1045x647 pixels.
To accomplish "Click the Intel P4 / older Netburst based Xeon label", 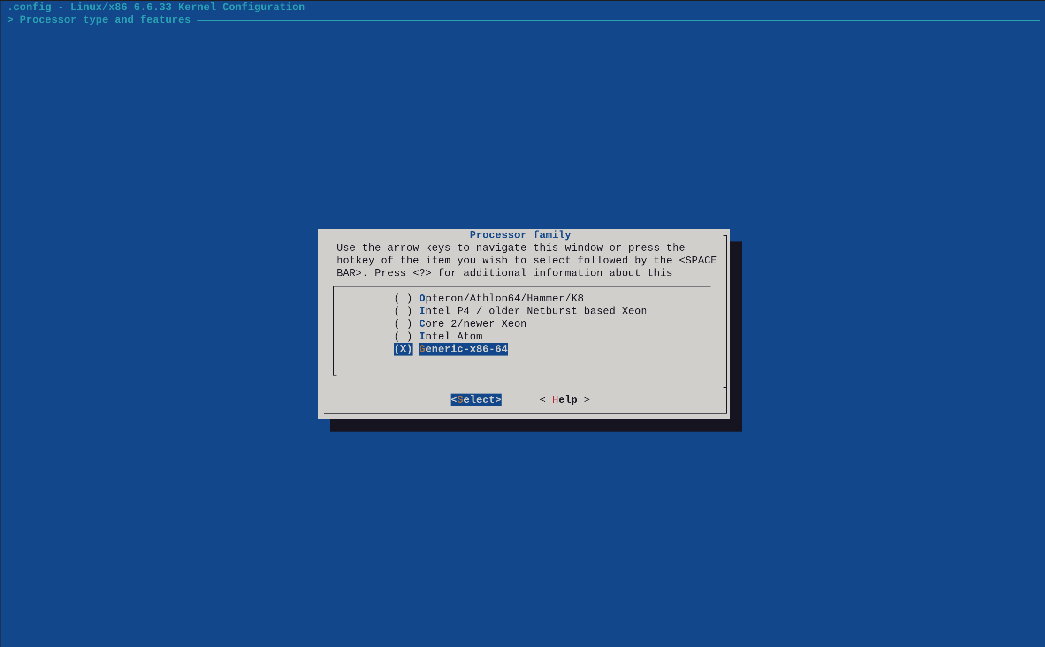I will tap(533, 311).
